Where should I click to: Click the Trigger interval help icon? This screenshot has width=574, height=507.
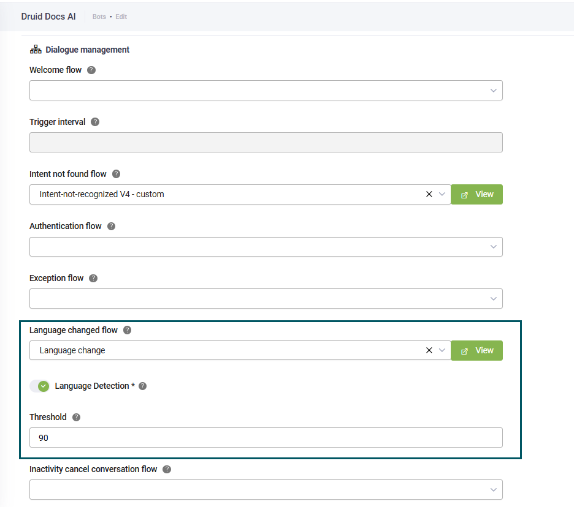95,122
